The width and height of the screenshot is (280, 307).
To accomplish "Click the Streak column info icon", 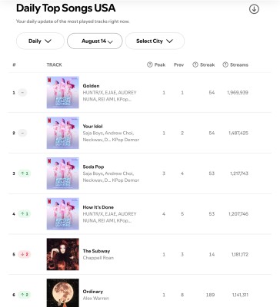I will 195,64.
